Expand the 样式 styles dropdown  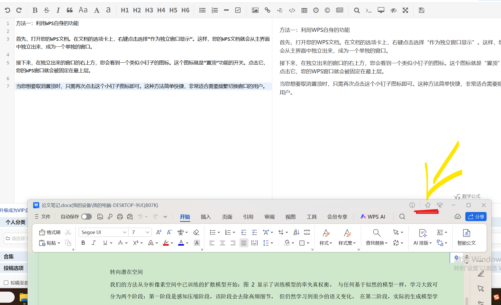tap(326, 243)
